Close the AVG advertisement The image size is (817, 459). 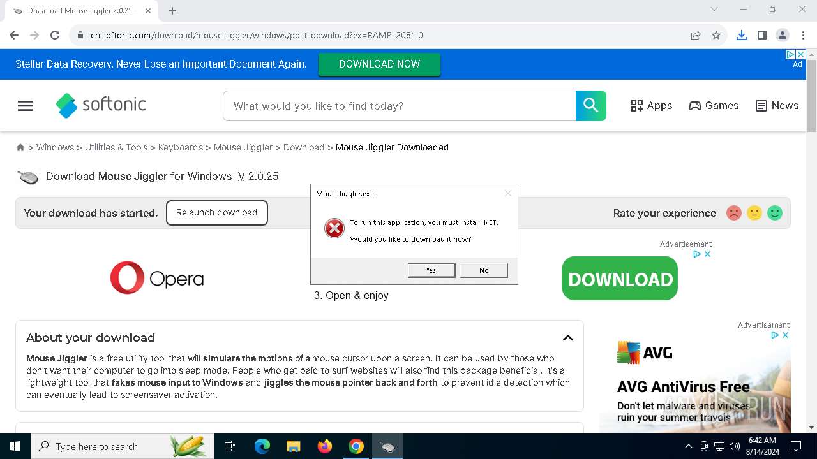786,335
